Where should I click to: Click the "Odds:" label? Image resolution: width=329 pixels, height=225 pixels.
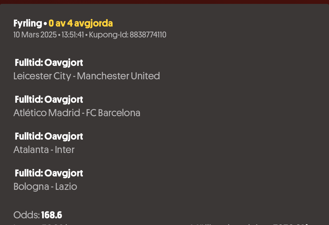click(x=27, y=215)
